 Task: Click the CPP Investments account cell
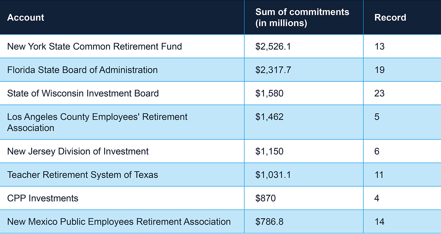pyautogui.click(x=43, y=198)
